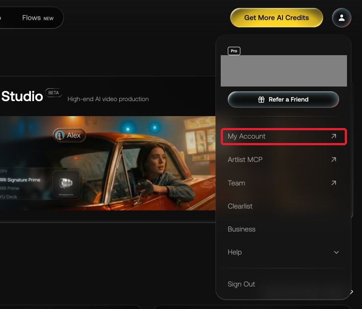Select the ARRI Signature Prime lens thumbnail icon
362x309 pixels.
point(66,184)
